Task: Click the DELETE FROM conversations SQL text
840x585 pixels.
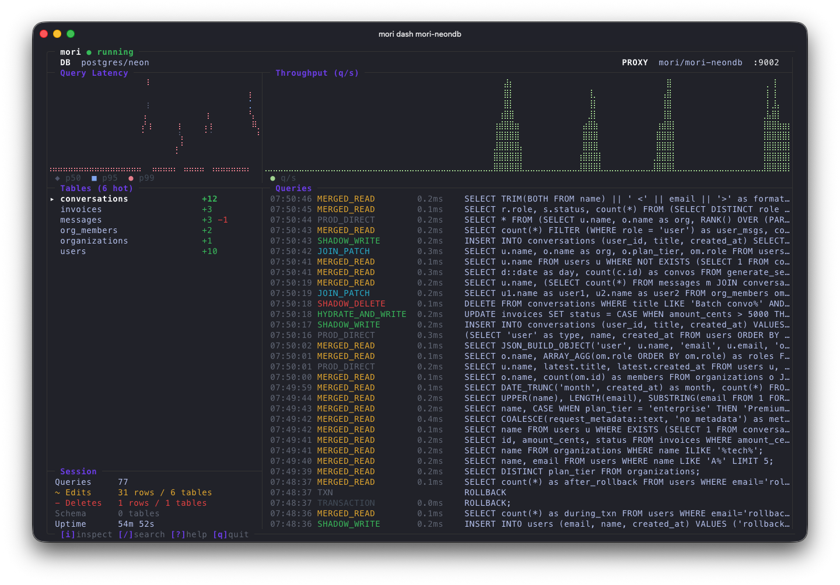Action: [x=627, y=304]
